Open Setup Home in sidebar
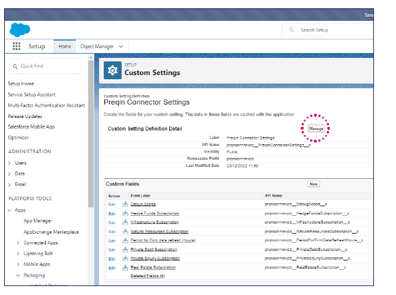The image size is (396, 295). coord(21,83)
